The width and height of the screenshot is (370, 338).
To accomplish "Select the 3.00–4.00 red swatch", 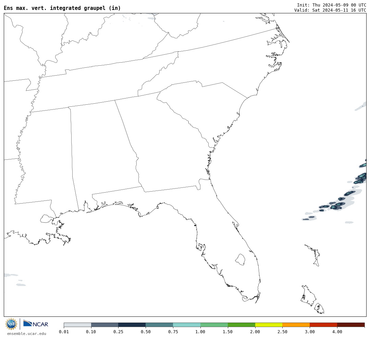I will coord(323,325).
